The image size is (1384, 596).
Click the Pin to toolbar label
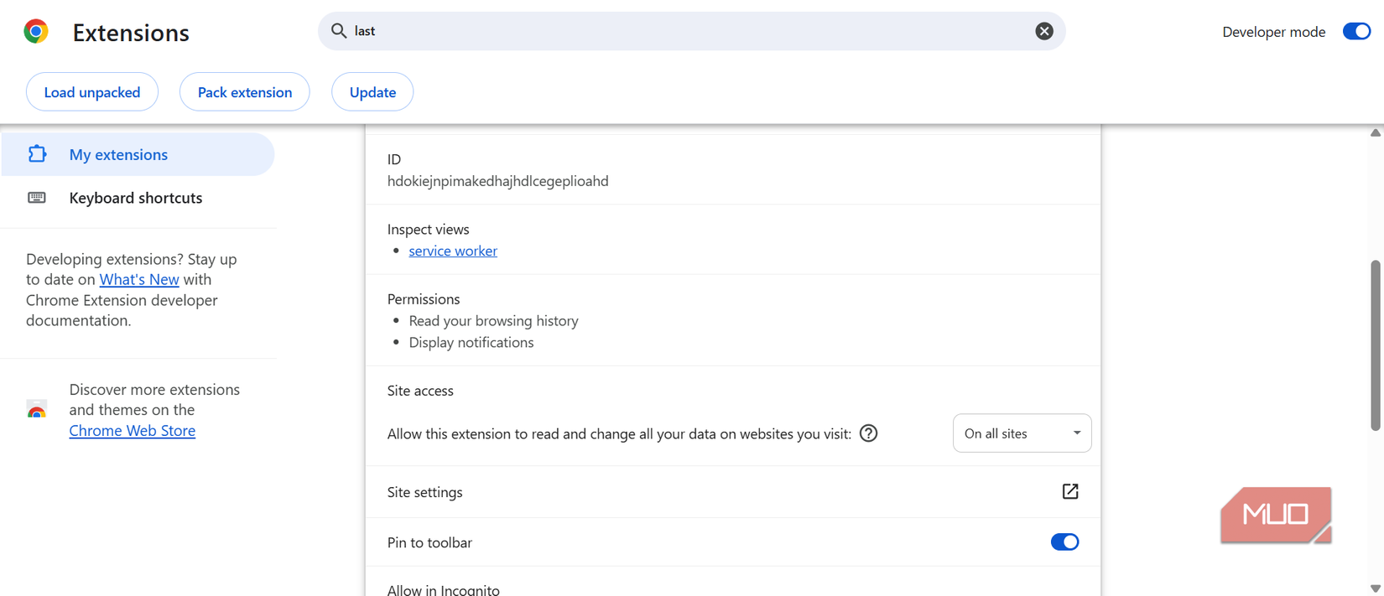click(x=429, y=542)
